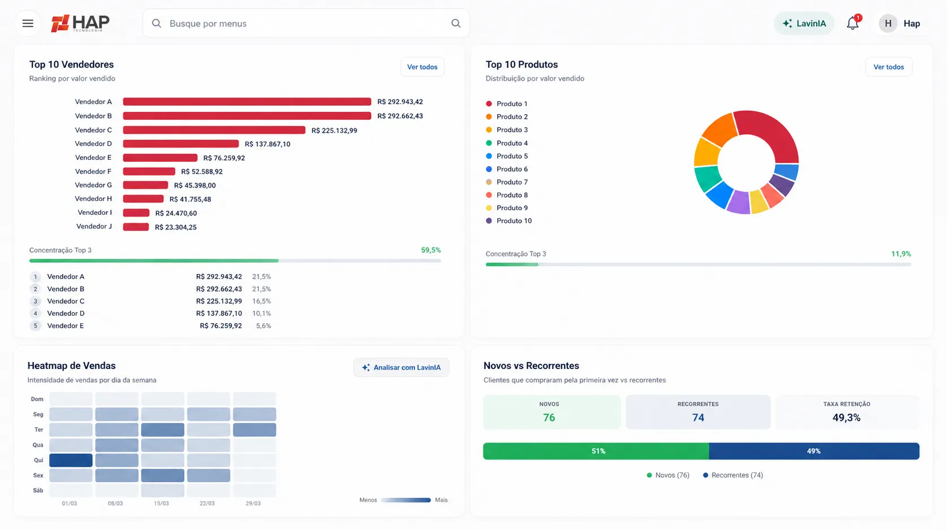Viewport: 947px width, 530px height.
Task: Click the H user avatar
Action: (x=888, y=23)
